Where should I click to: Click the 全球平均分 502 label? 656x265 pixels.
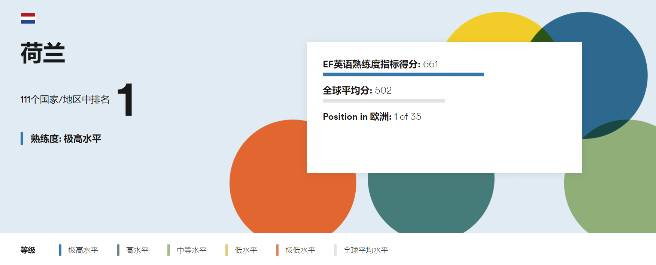(x=357, y=91)
